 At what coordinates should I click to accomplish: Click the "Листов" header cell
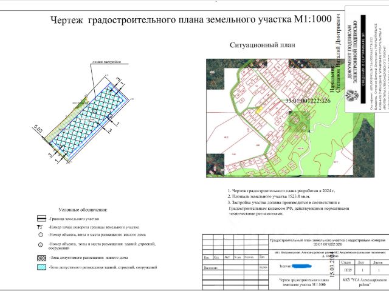tap(379, 263)
